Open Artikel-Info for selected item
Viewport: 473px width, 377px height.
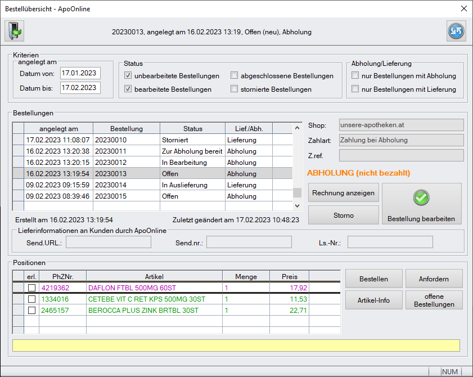click(x=373, y=300)
